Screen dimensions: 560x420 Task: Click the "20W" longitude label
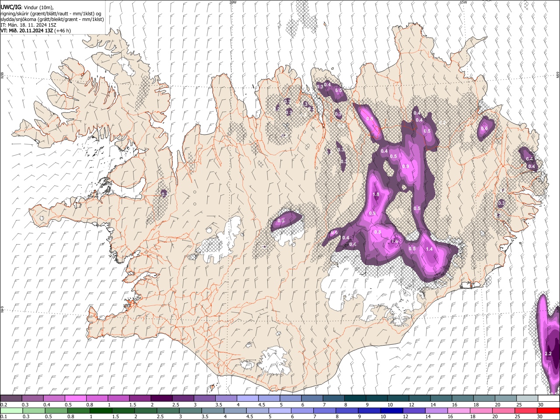pos(233,2)
